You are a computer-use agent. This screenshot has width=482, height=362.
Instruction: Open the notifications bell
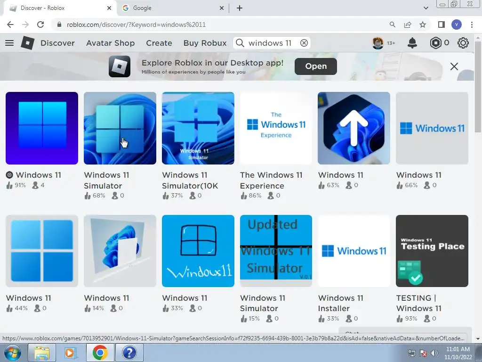(x=412, y=43)
